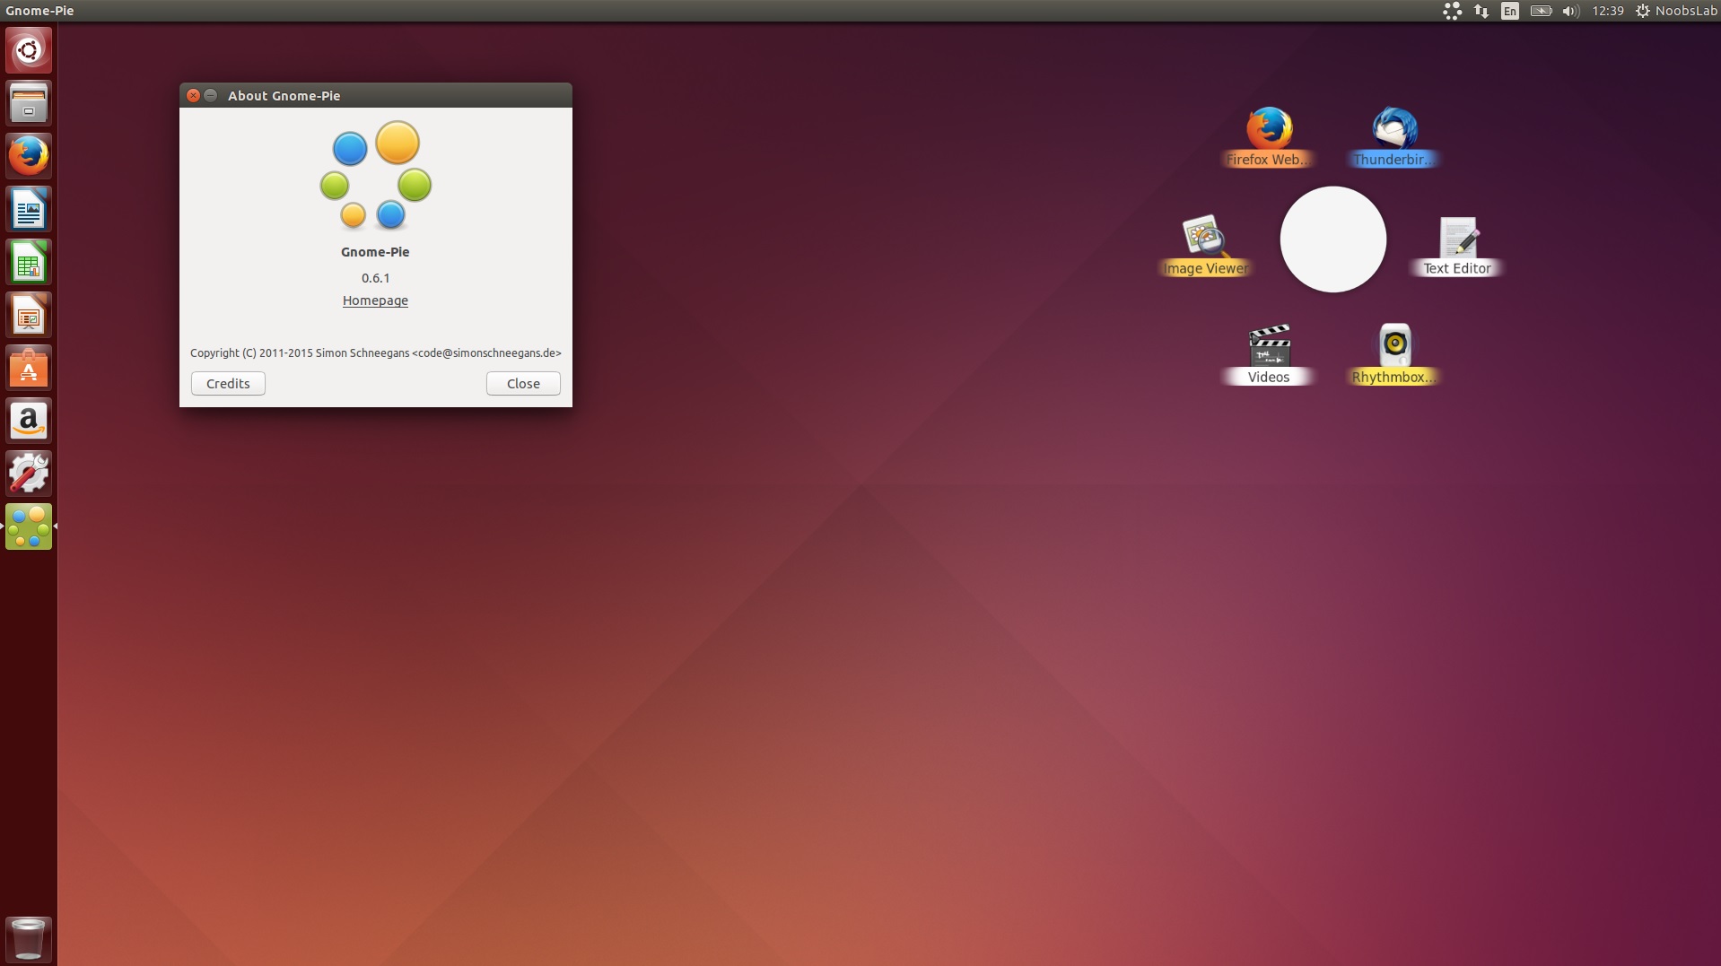Click Close button in About dialog

(x=523, y=384)
